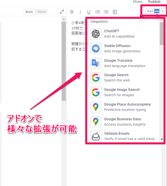Switch to the Demo tab
Viewport: 167px width, 186px height.
tap(42, 12)
